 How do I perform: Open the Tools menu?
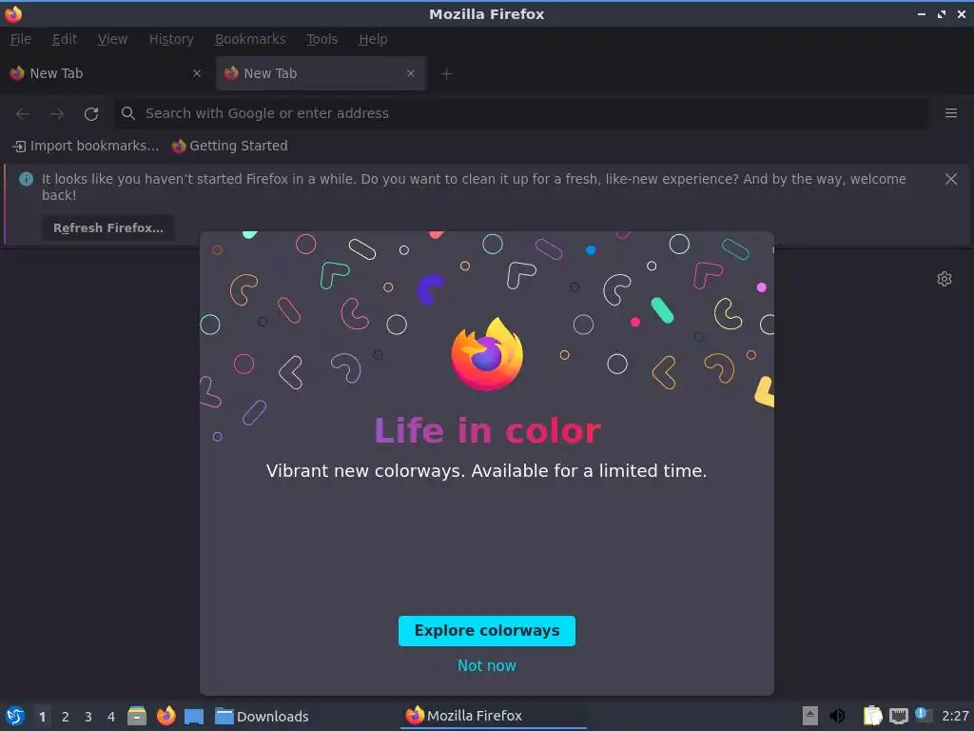pos(321,39)
